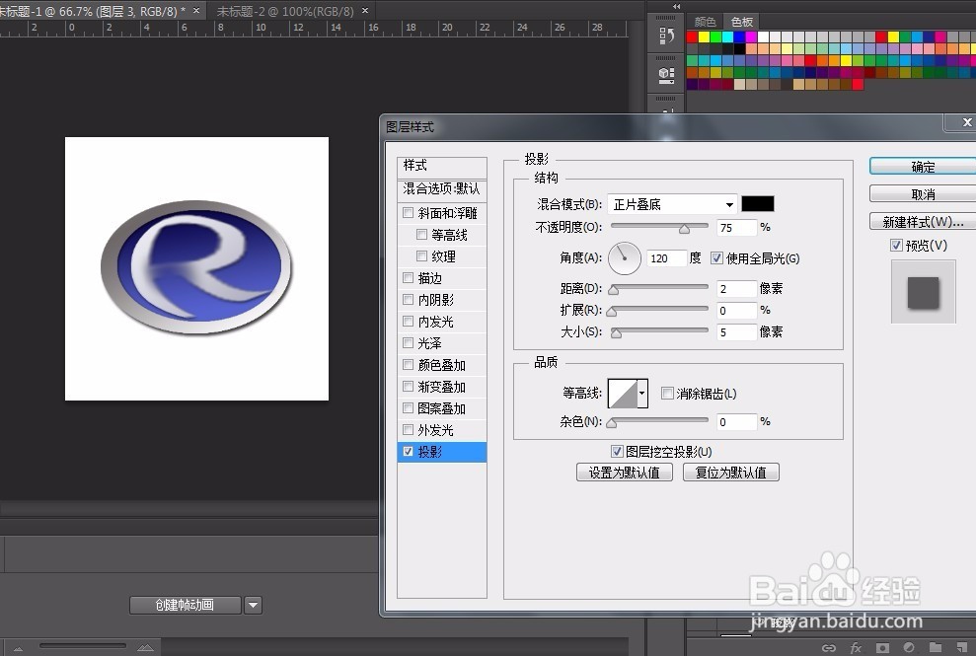This screenshot has width=976, height=656.
Task: Click the new group folder icon
Action: pos(935,648)
